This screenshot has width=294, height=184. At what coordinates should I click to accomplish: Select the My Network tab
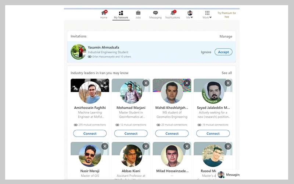pyautogui.click(x=121, y=15)
